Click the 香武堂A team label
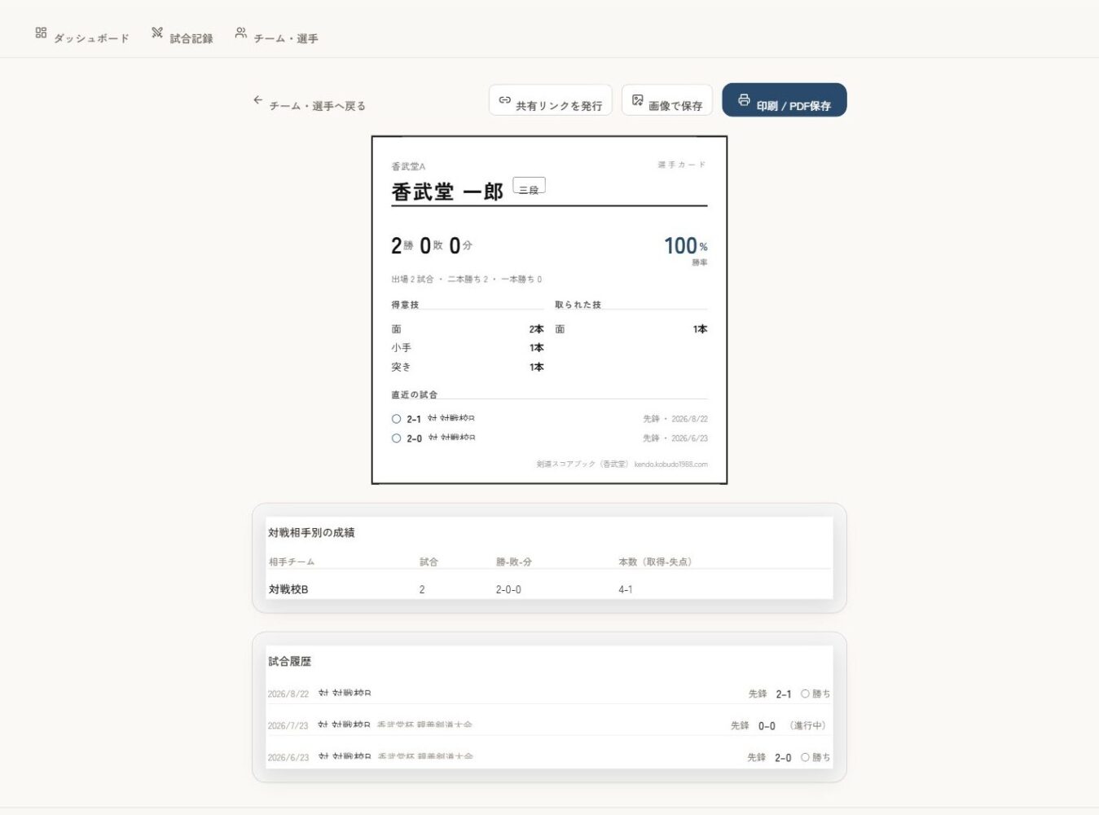This screenshot has width=1099, height=815. 408,166
